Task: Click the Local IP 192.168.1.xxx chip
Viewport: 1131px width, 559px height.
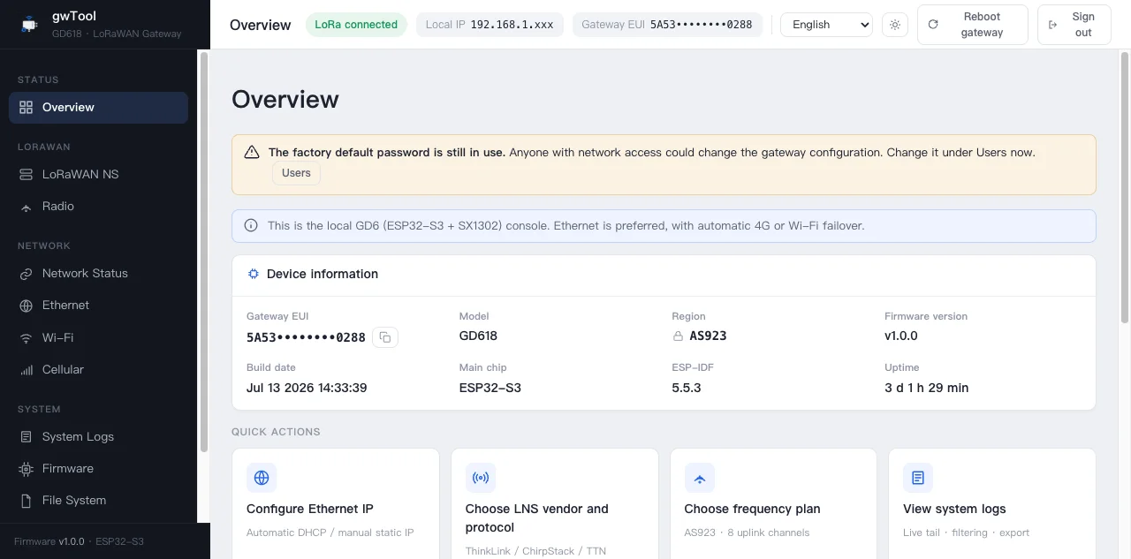Action: tap(490, 25)
